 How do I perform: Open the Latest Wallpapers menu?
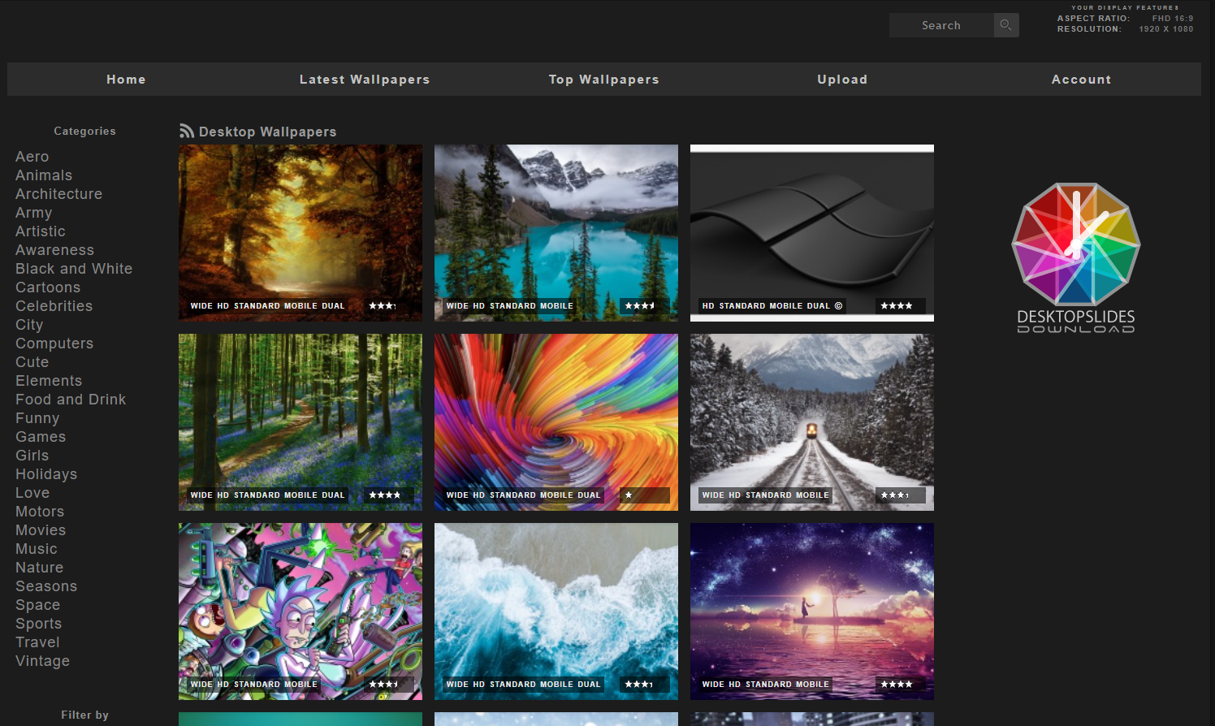pyautogui.click(x=364, y=80)
